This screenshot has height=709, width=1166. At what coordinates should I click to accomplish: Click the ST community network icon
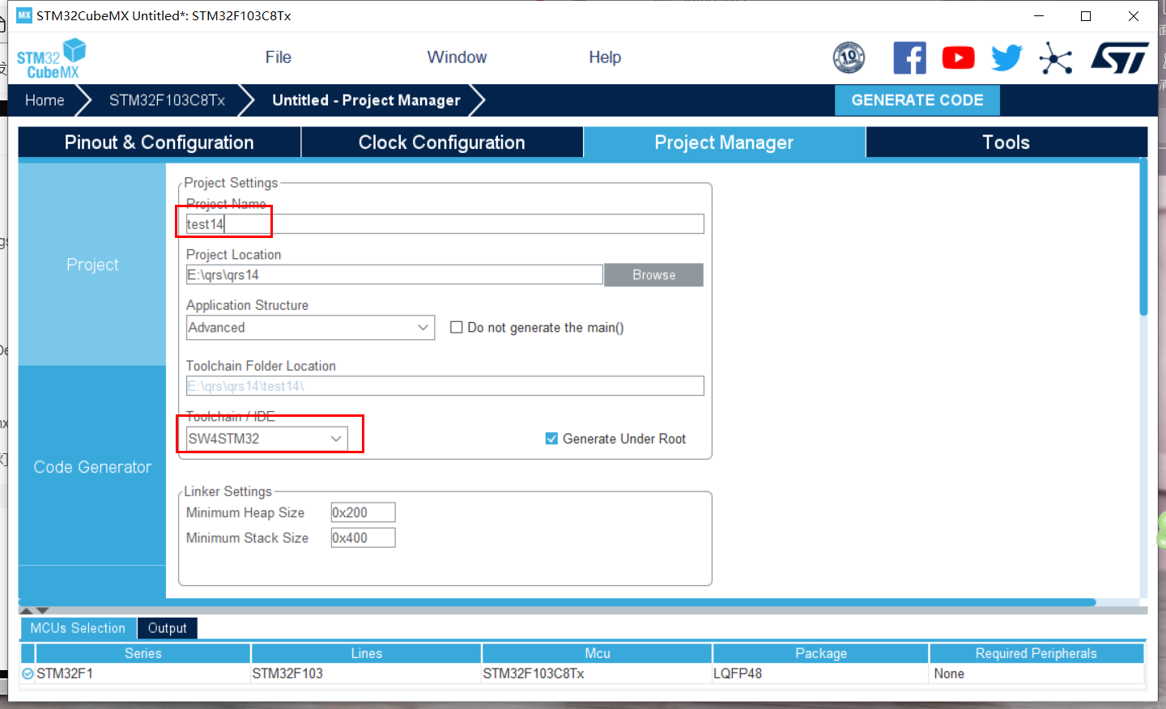point(1056,58)
